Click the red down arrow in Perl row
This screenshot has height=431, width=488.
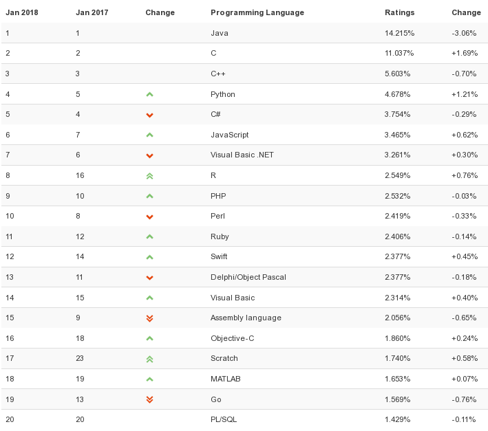pyautogui.click(x=149, y=217)
